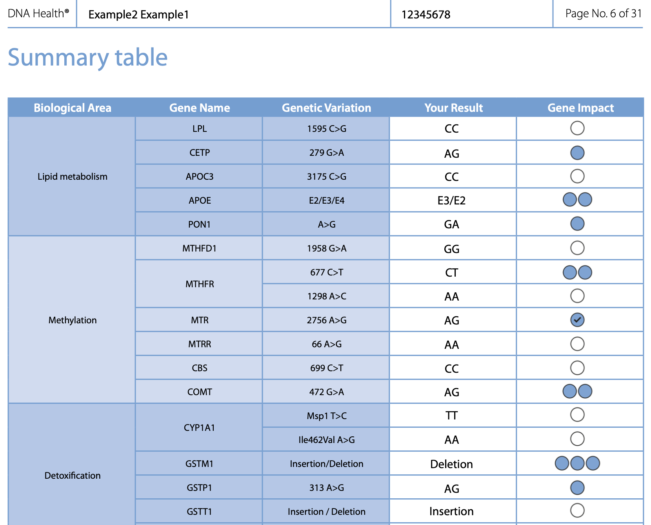Click the Biological Area column header
651x525 pixels.
click(x=73, y=108)
